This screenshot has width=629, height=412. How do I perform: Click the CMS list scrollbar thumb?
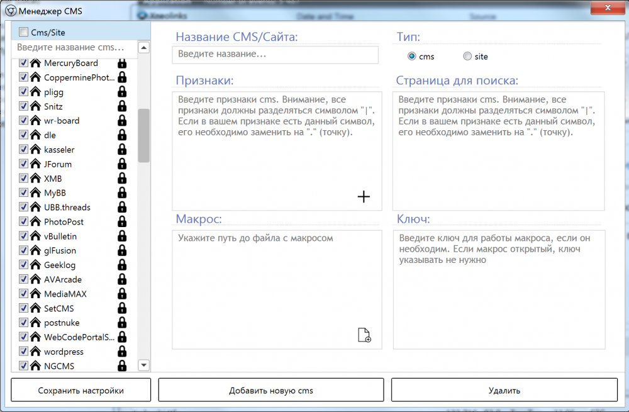143,136
